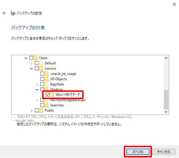Collapse the Users tree node
Viewport: 179px width, 158px height.
pyautogui.click(x=26, y=58)
